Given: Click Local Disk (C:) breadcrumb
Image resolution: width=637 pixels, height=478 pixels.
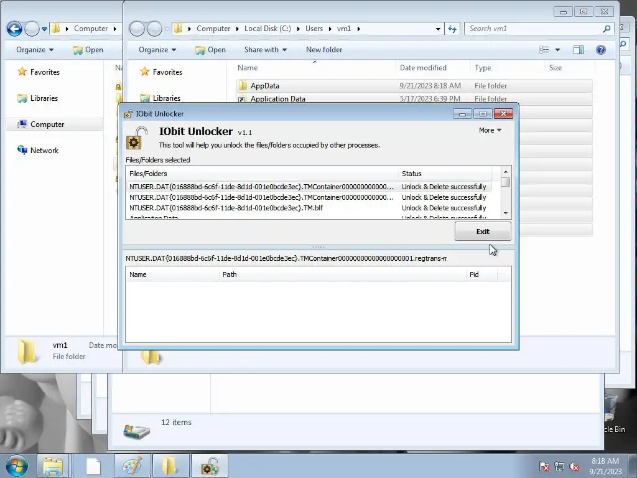Looking at the screenshot, I should (x=267, y=29).
